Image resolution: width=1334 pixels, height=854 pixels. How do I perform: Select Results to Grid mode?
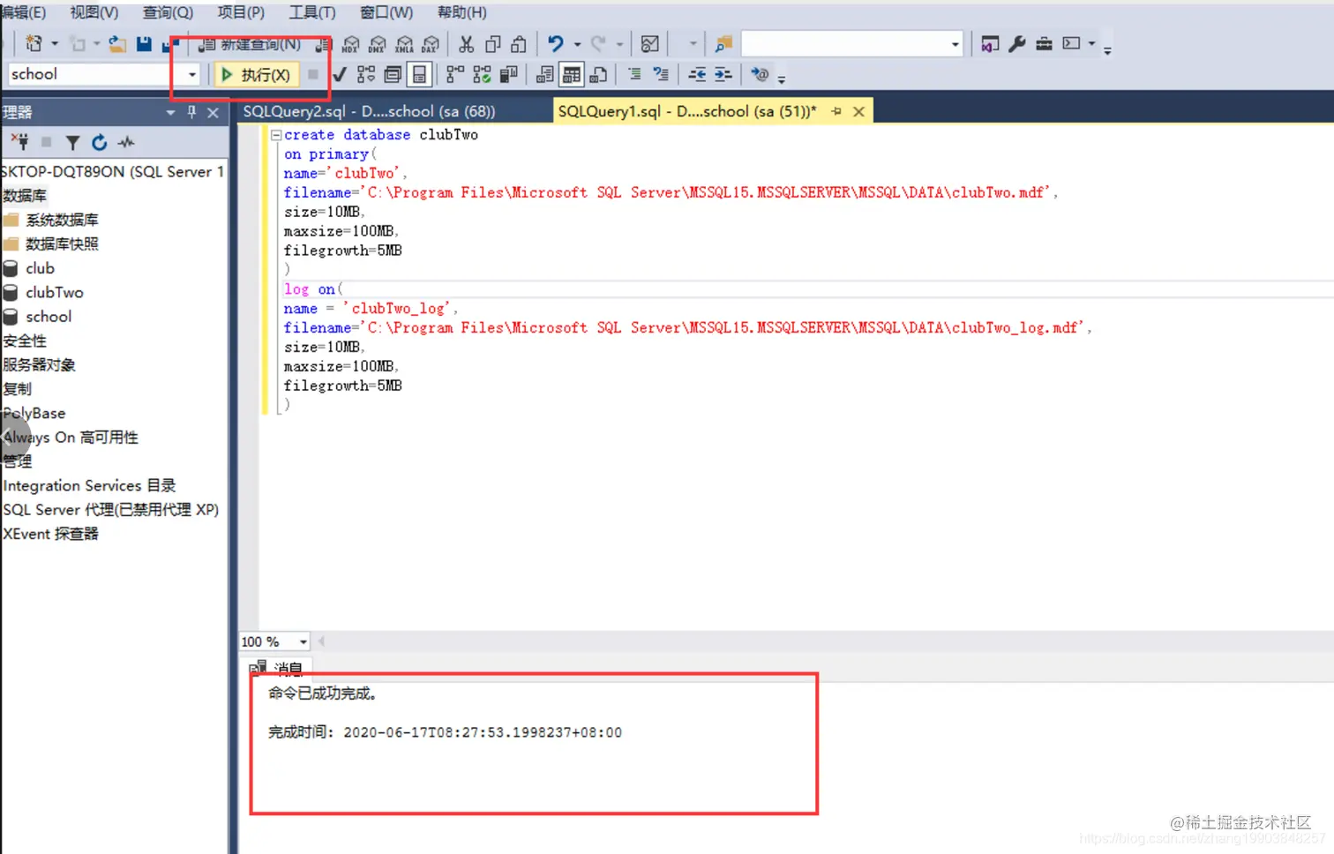pyautogui.click(x=572, y=75)
